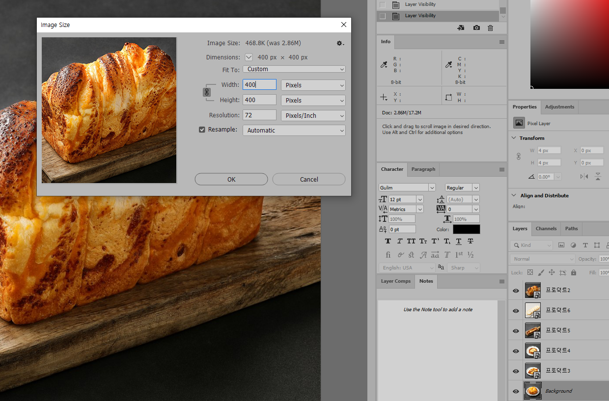Screen dimensions: 609x401
Task: Select the Info panel tab
Action: (x=386, y=42)
